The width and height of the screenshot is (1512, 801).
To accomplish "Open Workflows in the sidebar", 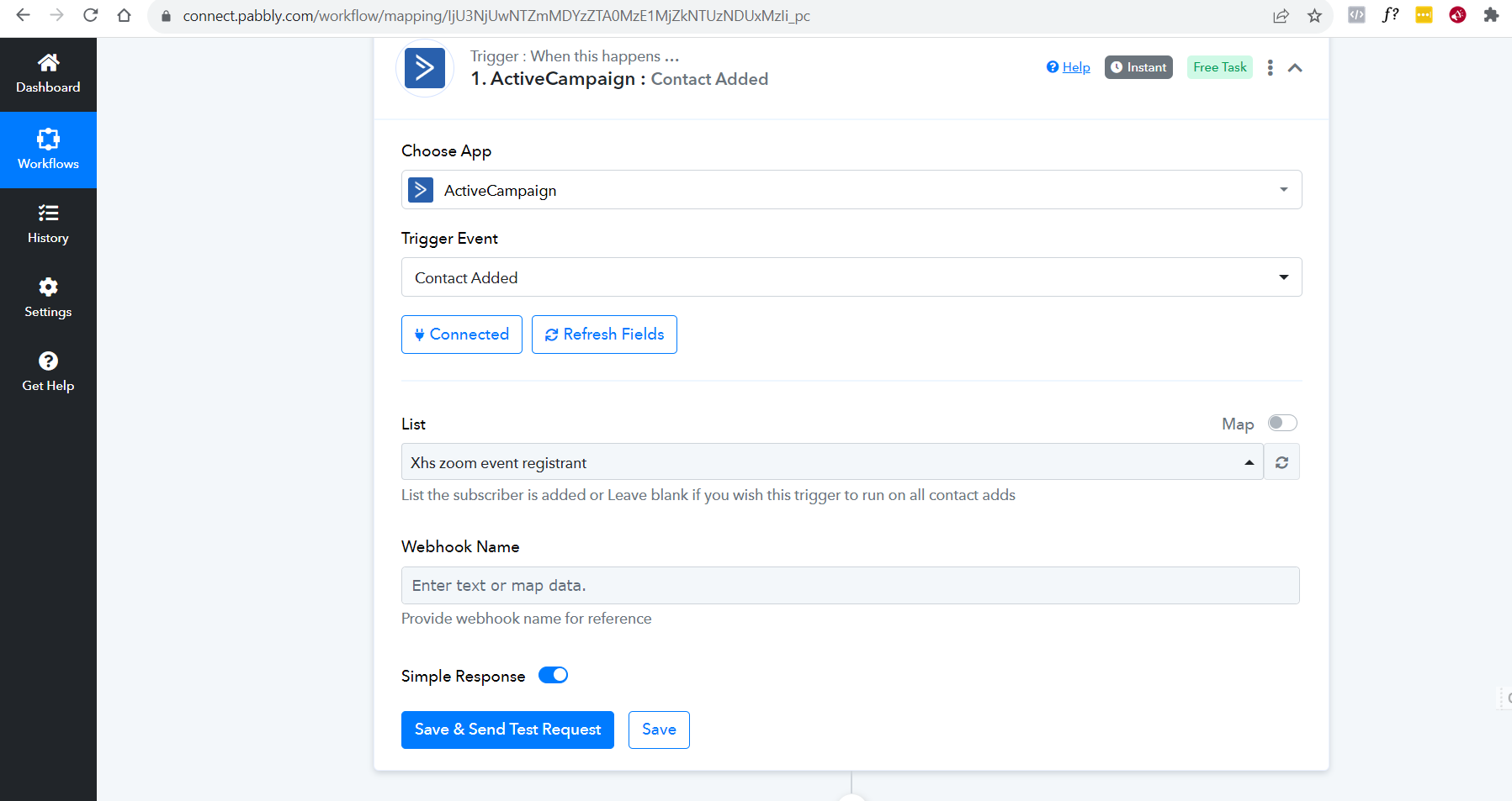I will point(48,150).
